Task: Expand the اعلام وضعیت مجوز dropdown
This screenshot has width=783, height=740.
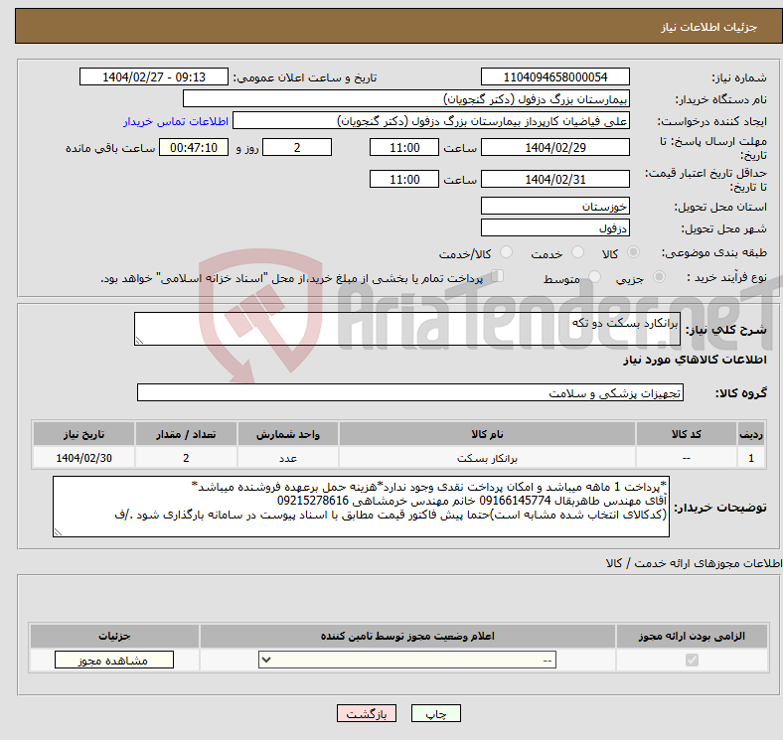Action: coord(407,661)
